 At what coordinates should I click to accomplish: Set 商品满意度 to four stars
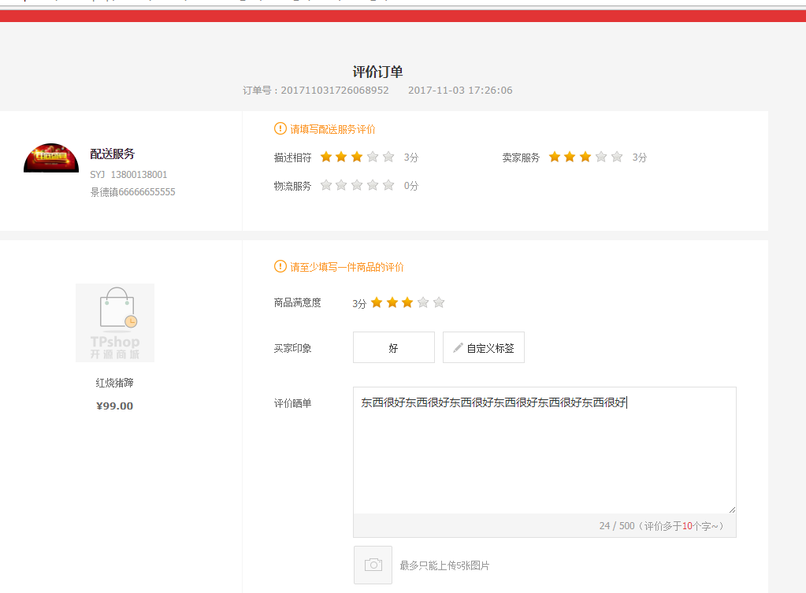pos(423,302)
